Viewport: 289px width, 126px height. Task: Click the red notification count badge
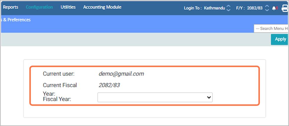click(x=277, y=8)
